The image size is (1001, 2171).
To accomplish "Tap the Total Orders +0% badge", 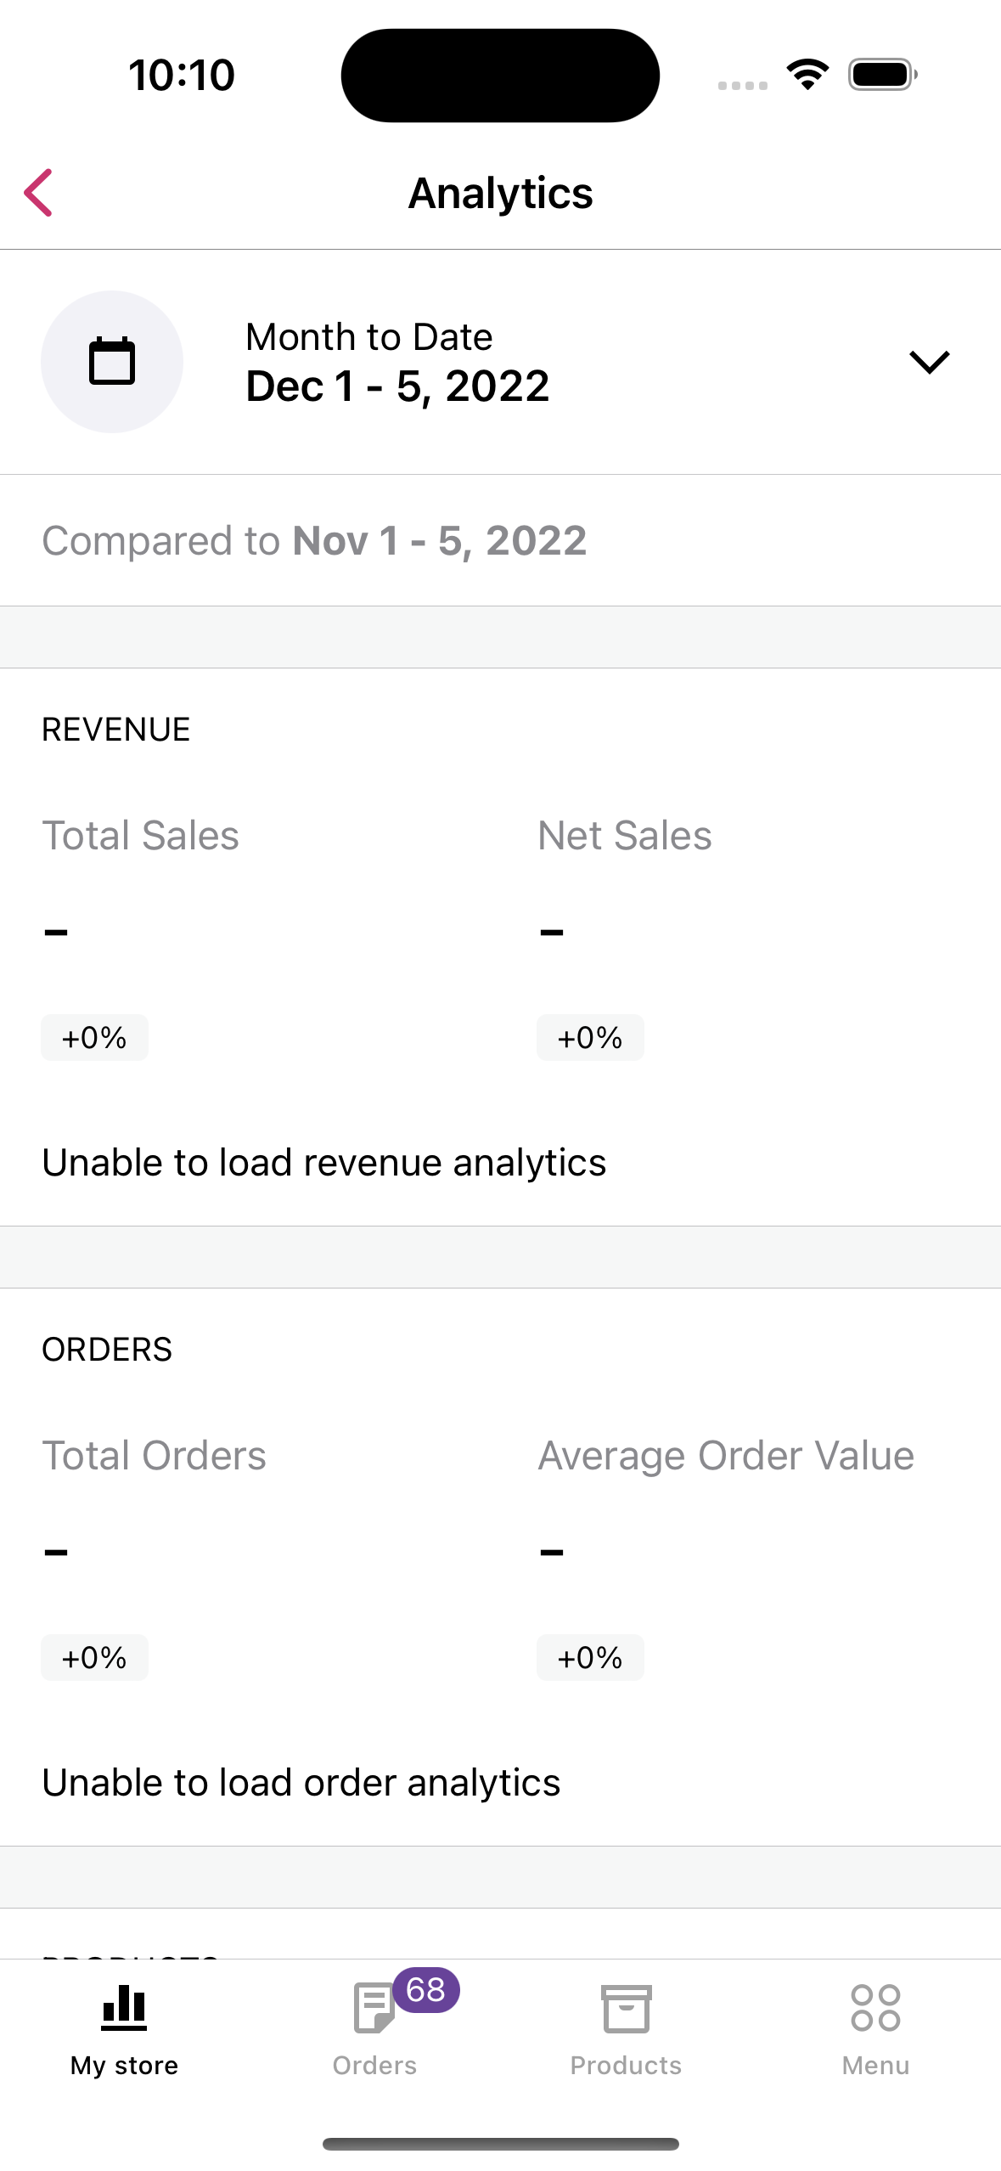I will (94, 1658).
